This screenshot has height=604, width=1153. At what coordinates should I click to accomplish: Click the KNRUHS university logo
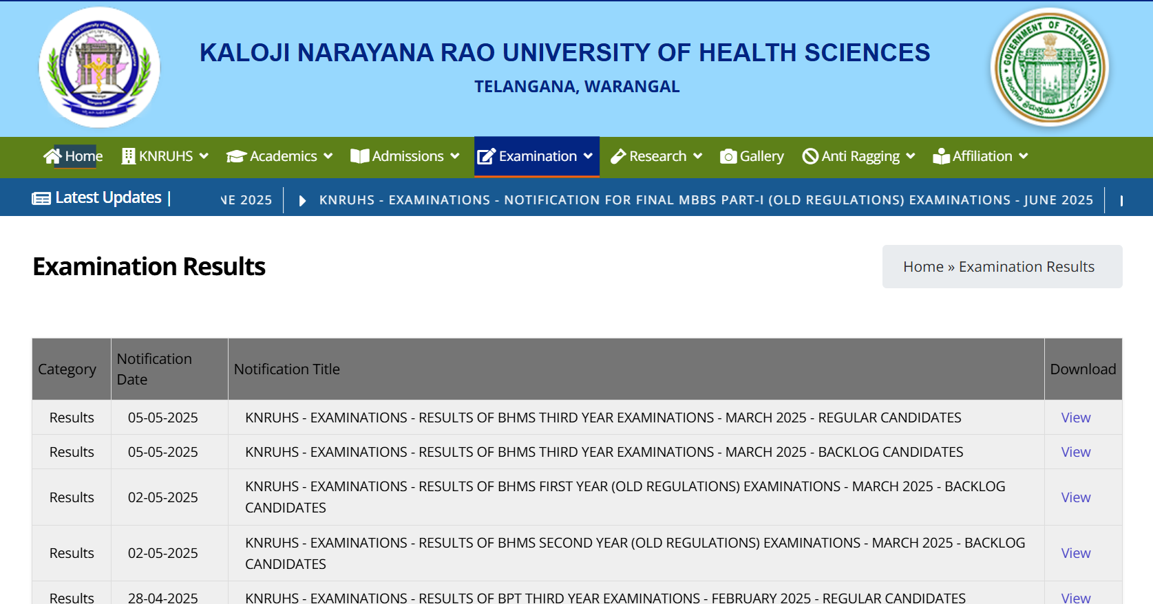click(x=99, y=67)
